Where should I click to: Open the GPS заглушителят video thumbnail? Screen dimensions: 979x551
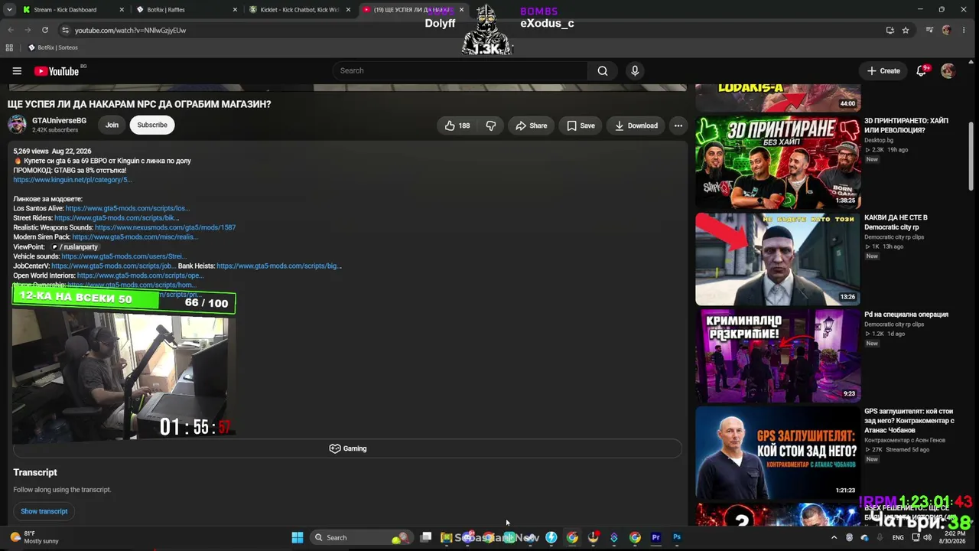(778, 452)
